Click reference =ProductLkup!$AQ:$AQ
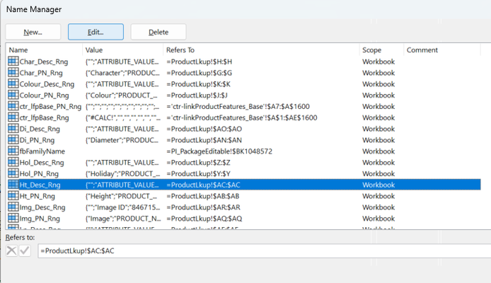The height and width of the screenshot is (283, 491). click(x=204, y=219)
